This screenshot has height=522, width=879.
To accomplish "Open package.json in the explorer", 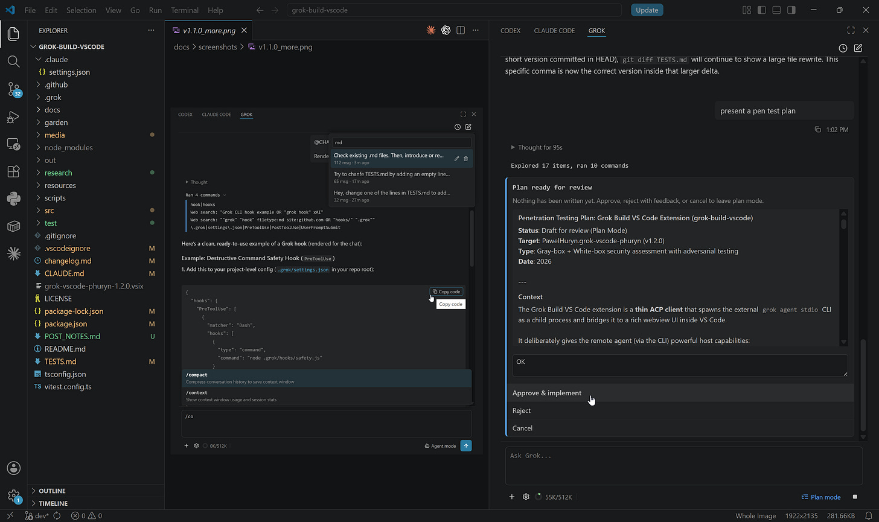I will pos(66,324).
